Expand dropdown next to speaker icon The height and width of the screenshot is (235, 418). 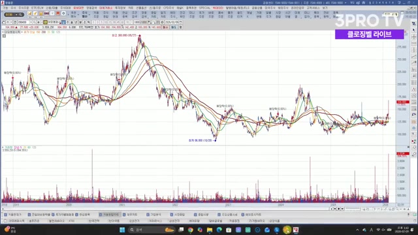(x=42, y=22)
